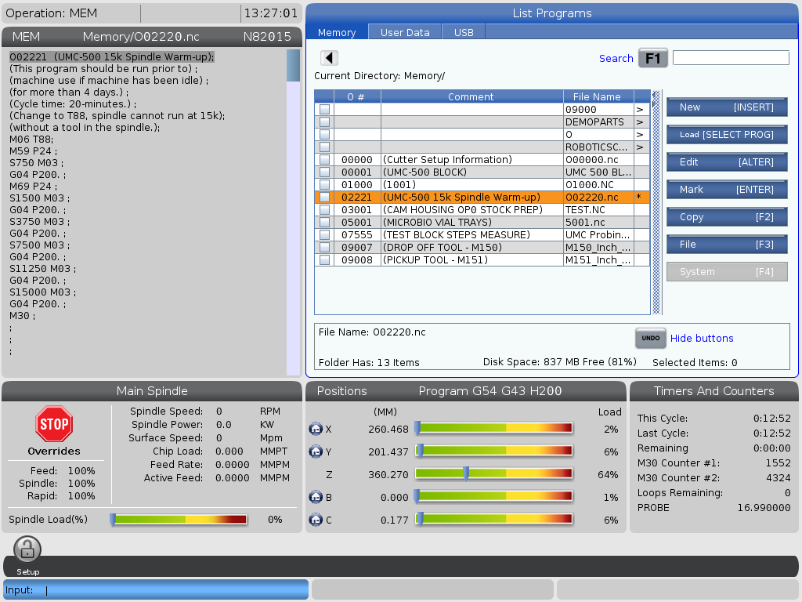The height and width of the screenshot is (602, 802).
Task: Click the Comment column header
Action: coord(471,96)
